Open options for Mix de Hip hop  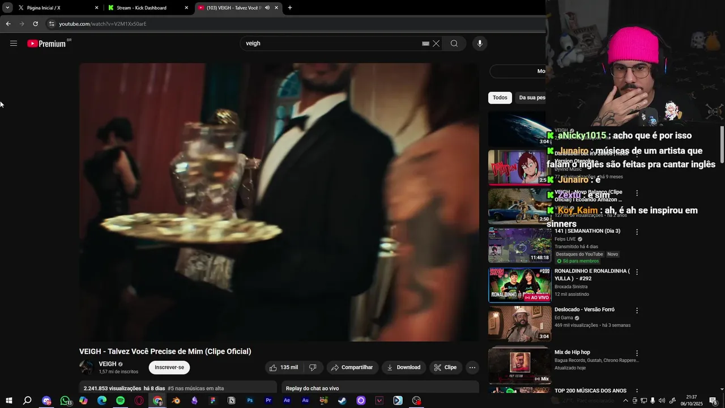(x=637, y=353)
